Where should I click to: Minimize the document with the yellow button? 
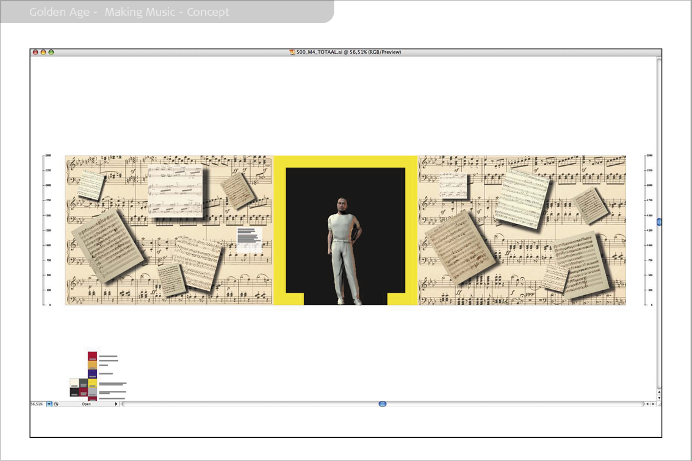click(x=43, y=52)
